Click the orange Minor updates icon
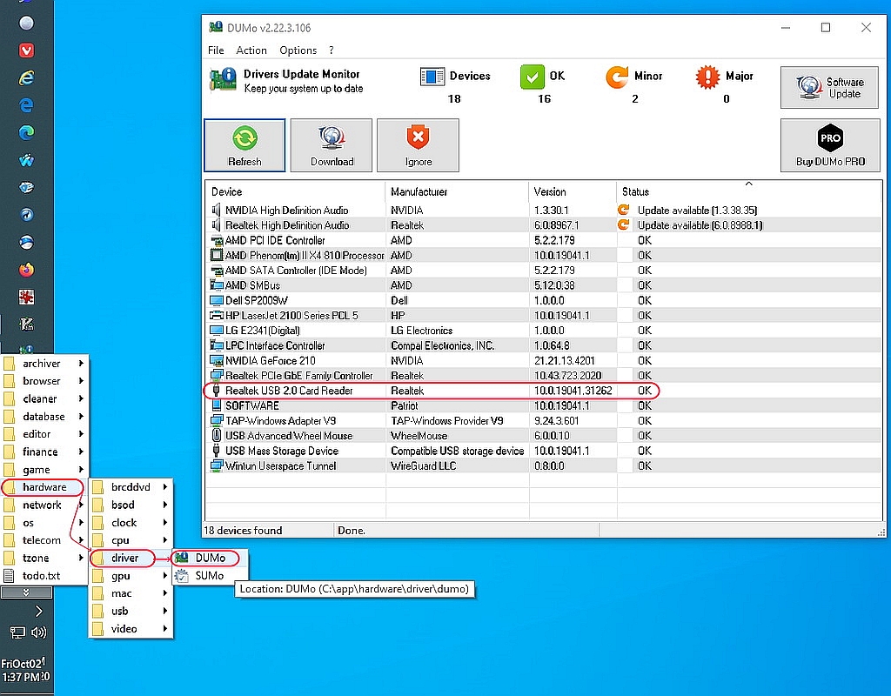Viewport: 891px width, 696px height. [x=617, y=77]
